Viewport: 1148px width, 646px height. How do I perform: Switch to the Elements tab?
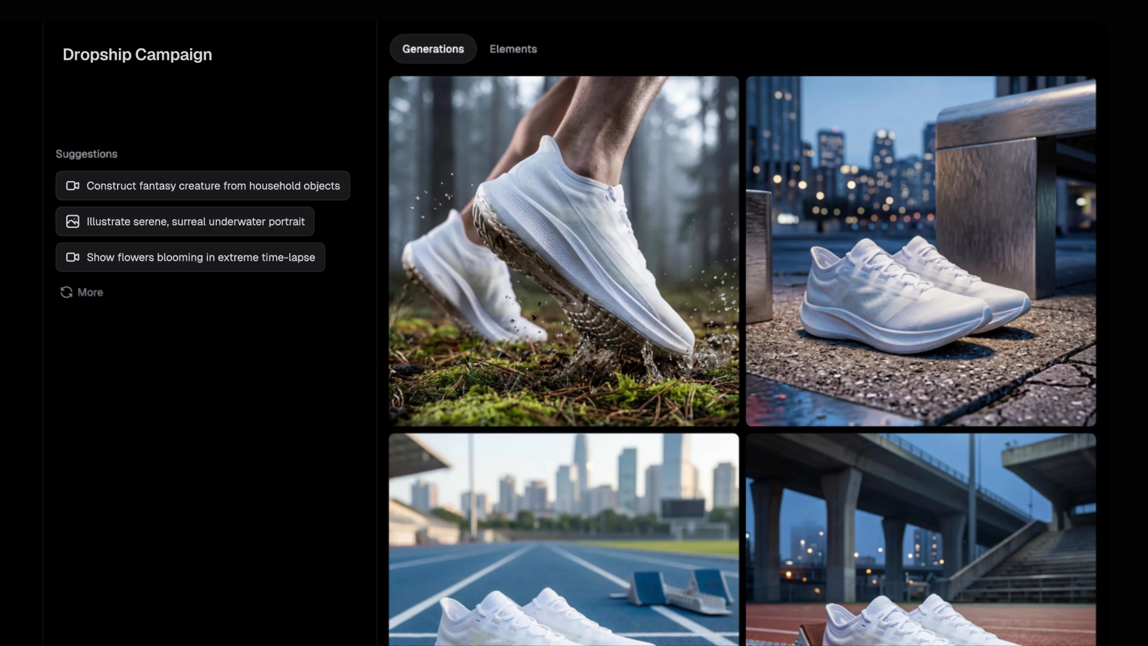click(x=513, y=49)
